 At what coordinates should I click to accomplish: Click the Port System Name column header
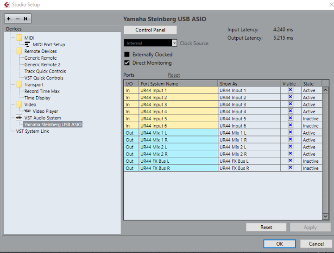click(178, 84)
